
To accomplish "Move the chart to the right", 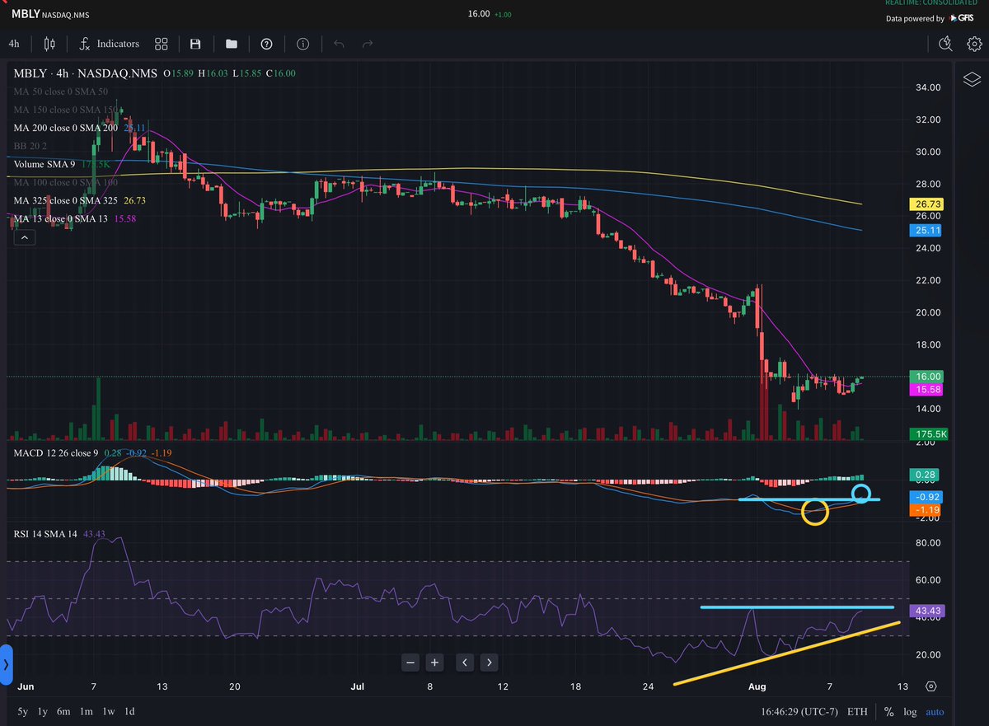I will (x=489, y=662).
